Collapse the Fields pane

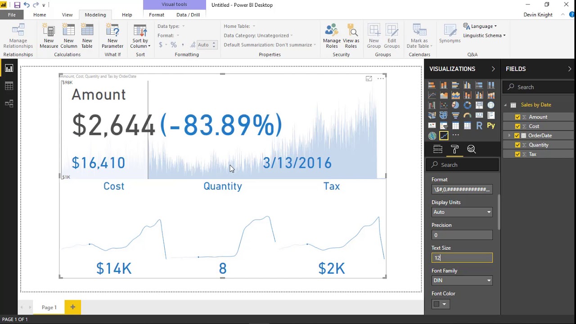pos(570,69)
